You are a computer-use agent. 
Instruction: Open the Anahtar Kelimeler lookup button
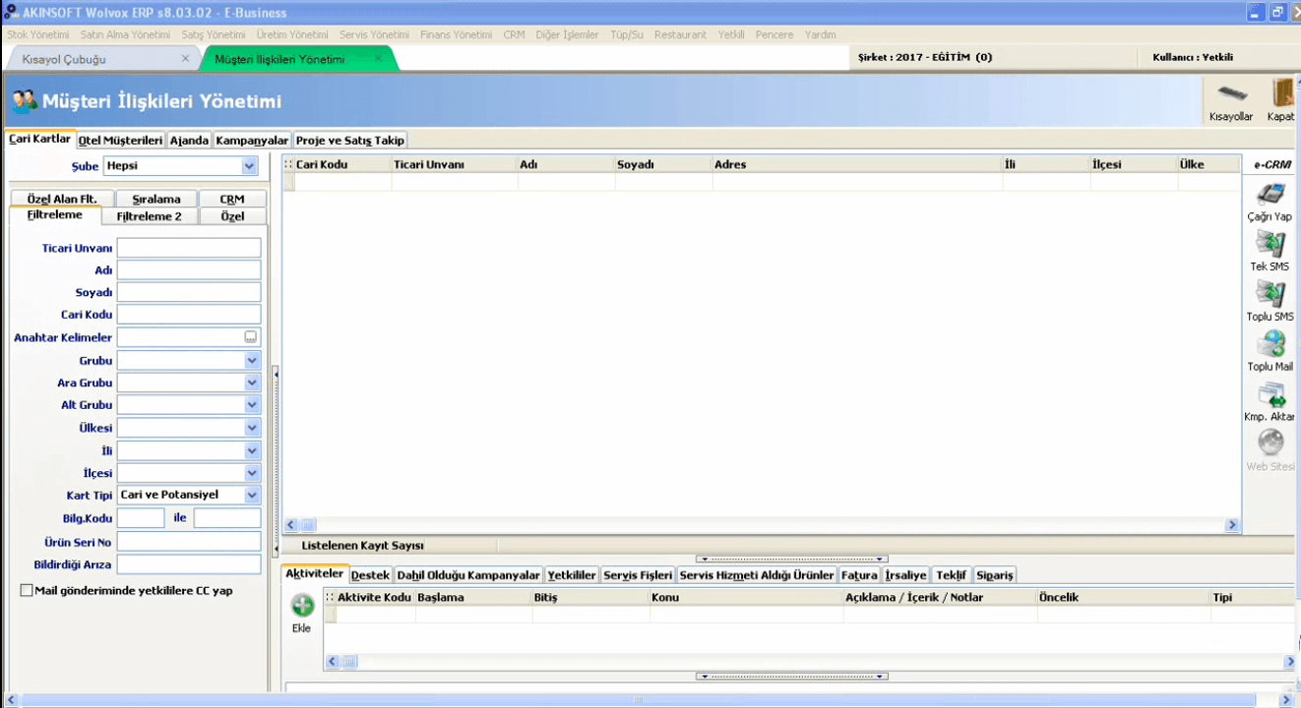251,337
